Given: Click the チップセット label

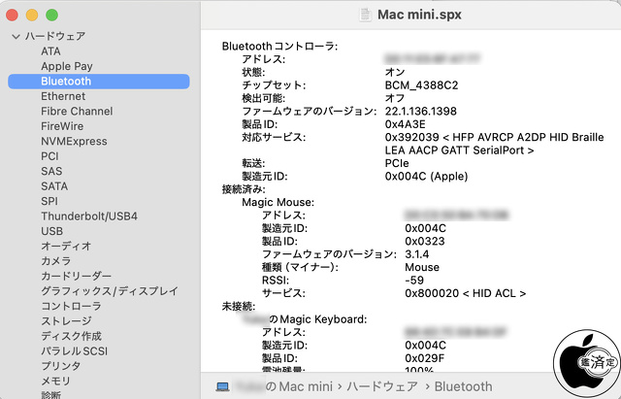Looking at the screenshot, I should click(274, 85).
